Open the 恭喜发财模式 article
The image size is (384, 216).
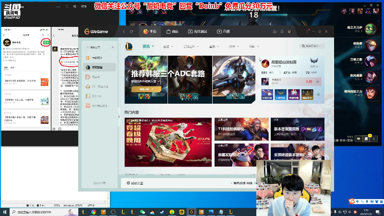[x=241, y=155]
